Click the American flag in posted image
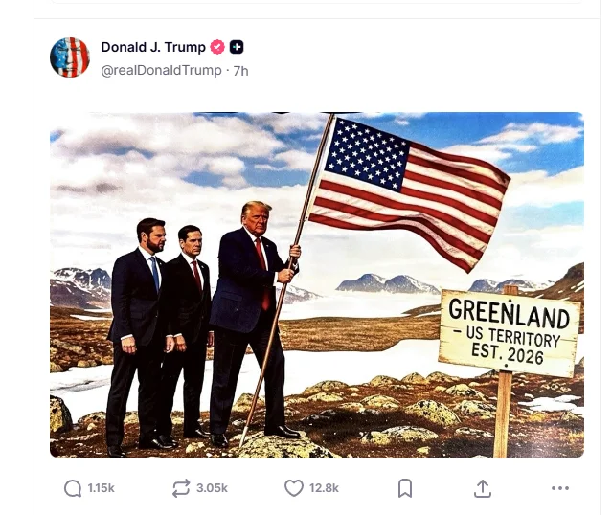This screenshot has height=515, width=612. [x=408, y=191]
